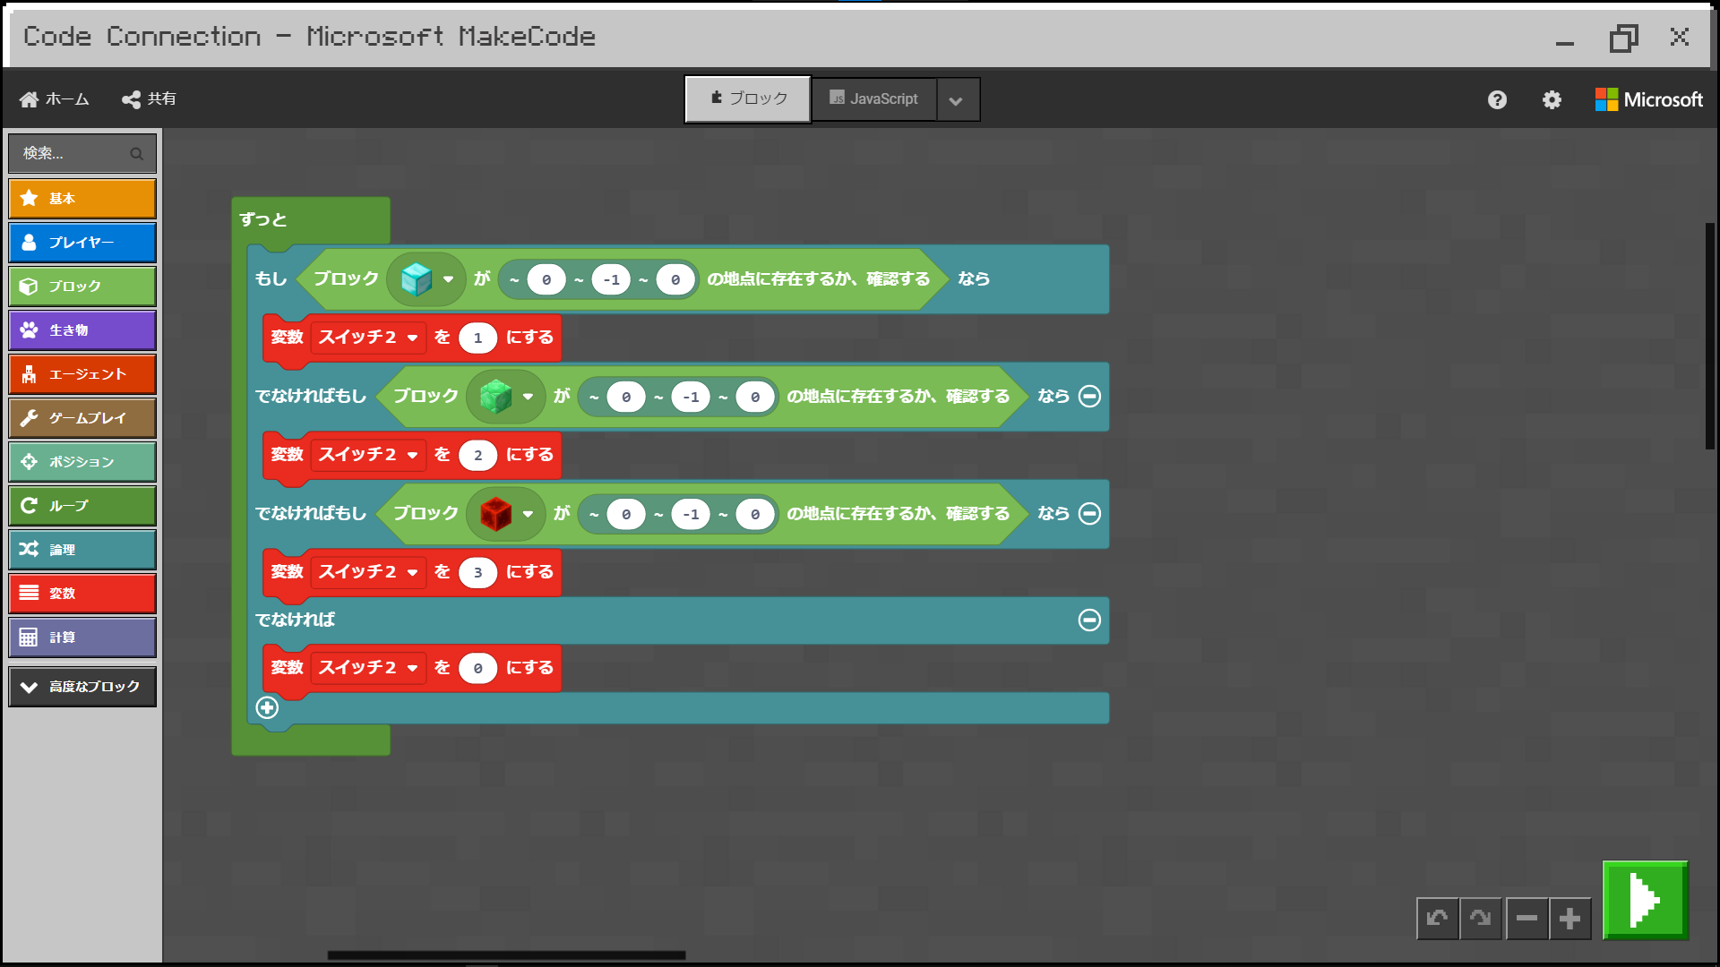The image size is (1720, 967).
Task: Zoom in the workspace
Action: click(1569, 919)
